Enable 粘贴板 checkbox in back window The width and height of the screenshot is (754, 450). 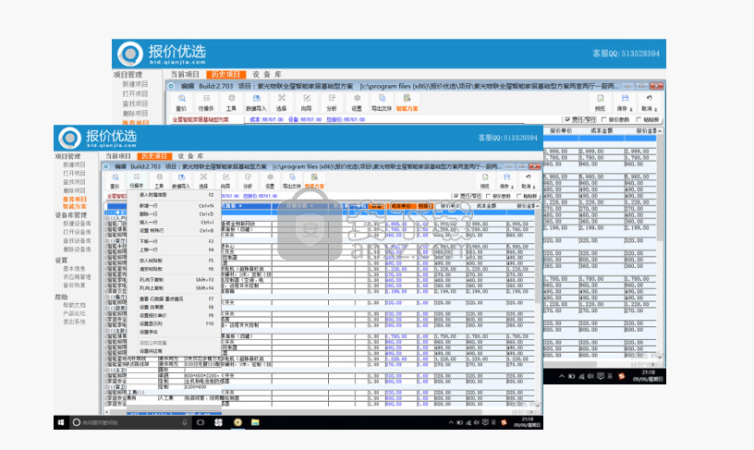pyautogui.click(x=638, y=119)
